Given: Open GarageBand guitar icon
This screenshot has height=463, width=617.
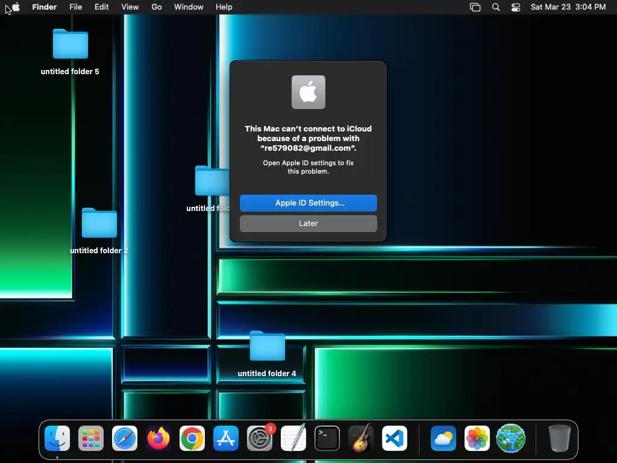Looking at the screenshot, I should coord(361,438).
